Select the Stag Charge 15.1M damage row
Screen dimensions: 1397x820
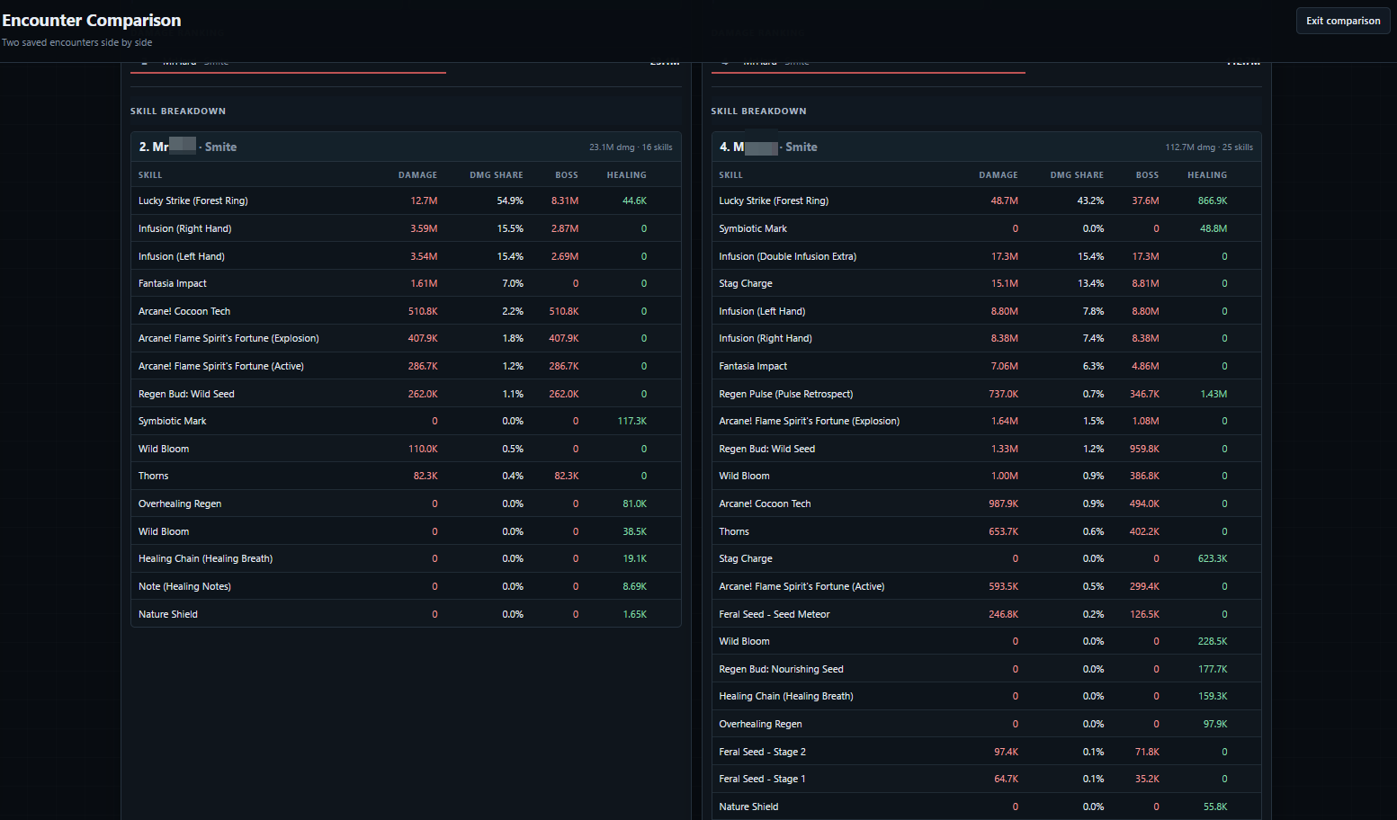[x=986, y=283]
